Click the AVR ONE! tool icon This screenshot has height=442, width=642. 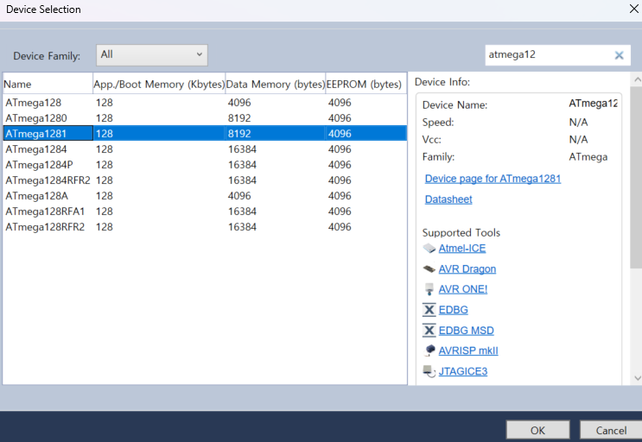click(x=429, y=289)
